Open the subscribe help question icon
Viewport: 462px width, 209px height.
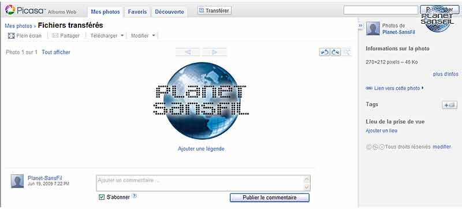point(135,196)
